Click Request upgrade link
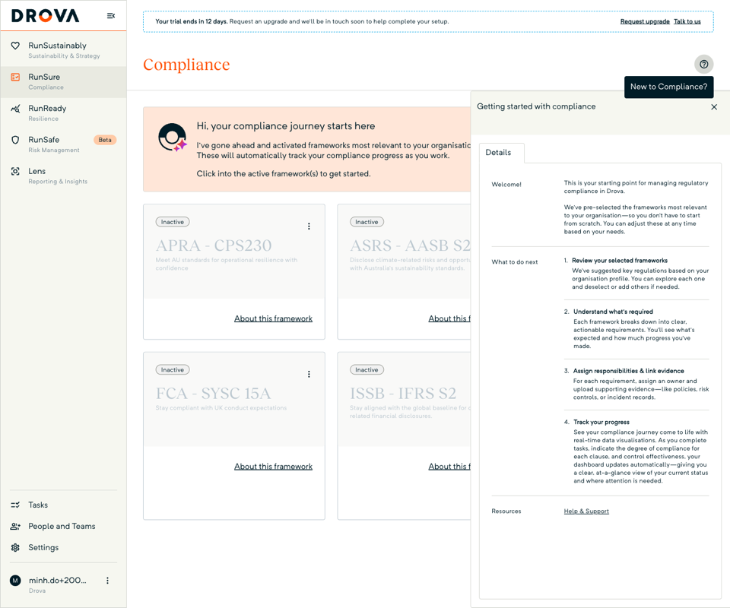This screenshot has height=608, width=730. tap(645, 21)
